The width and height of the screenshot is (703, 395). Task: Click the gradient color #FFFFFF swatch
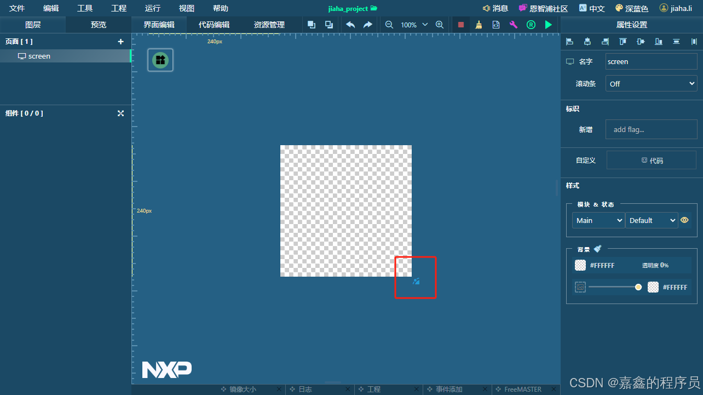[x=653, y=287]
